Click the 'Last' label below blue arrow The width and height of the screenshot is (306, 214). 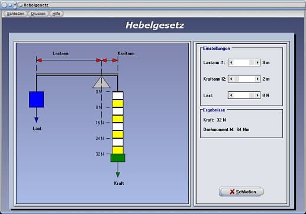(37, 129)
